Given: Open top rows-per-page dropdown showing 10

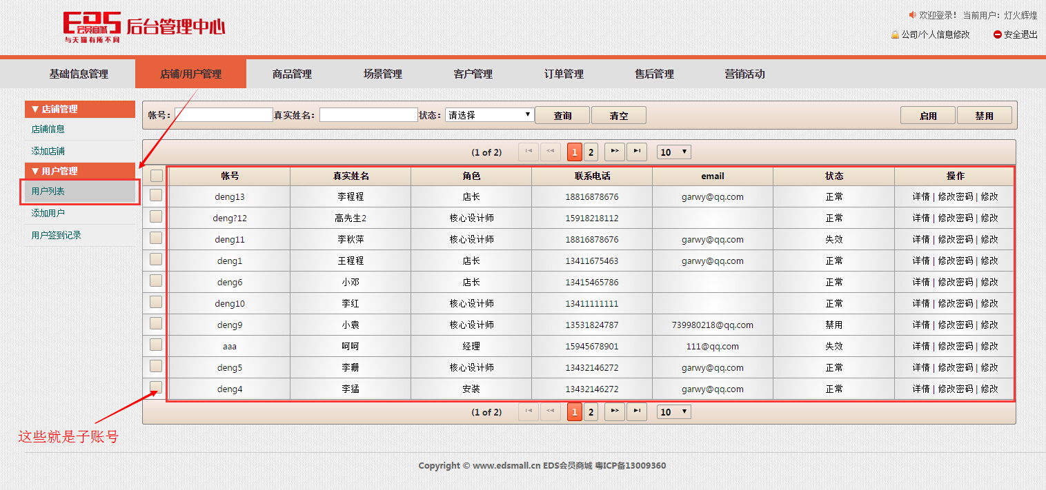Looking at the screenshot, I should (x=673, y=152).
